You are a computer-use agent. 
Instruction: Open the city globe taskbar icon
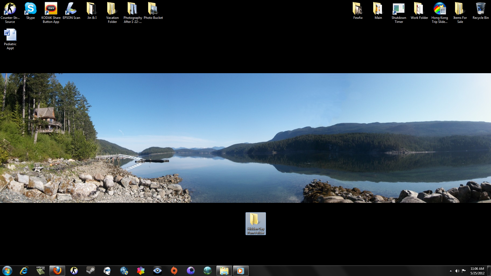(208, 271)
